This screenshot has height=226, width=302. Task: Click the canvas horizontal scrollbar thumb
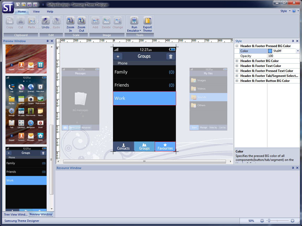(x=144, y=162)
